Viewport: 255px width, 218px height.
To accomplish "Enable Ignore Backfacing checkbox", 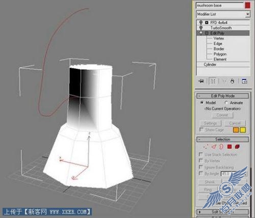I will (x=201, y=167).
